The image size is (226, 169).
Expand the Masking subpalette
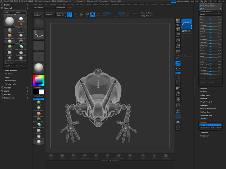(203, 89)
